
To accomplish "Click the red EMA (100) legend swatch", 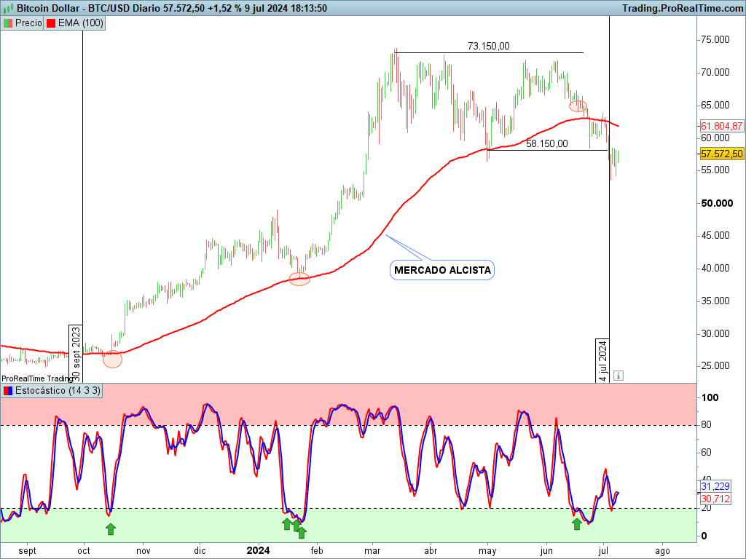I will pos(51,23).
